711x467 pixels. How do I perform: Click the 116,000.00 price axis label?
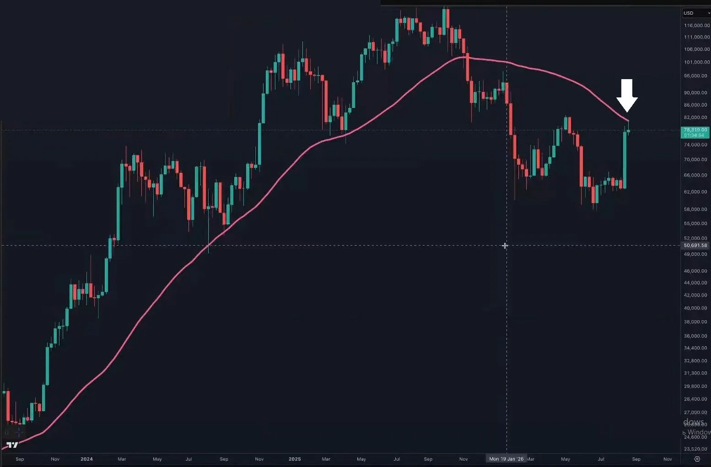(697, 26)
